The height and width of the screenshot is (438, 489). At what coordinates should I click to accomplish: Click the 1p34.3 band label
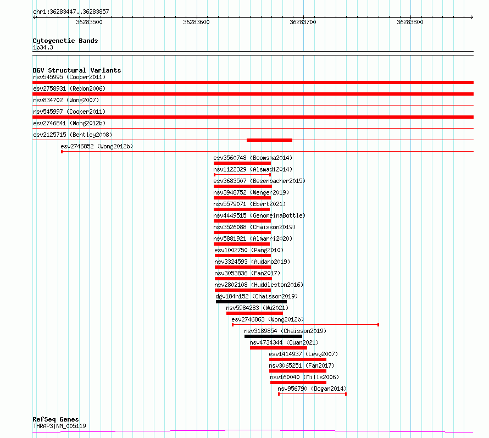point(43,47)
